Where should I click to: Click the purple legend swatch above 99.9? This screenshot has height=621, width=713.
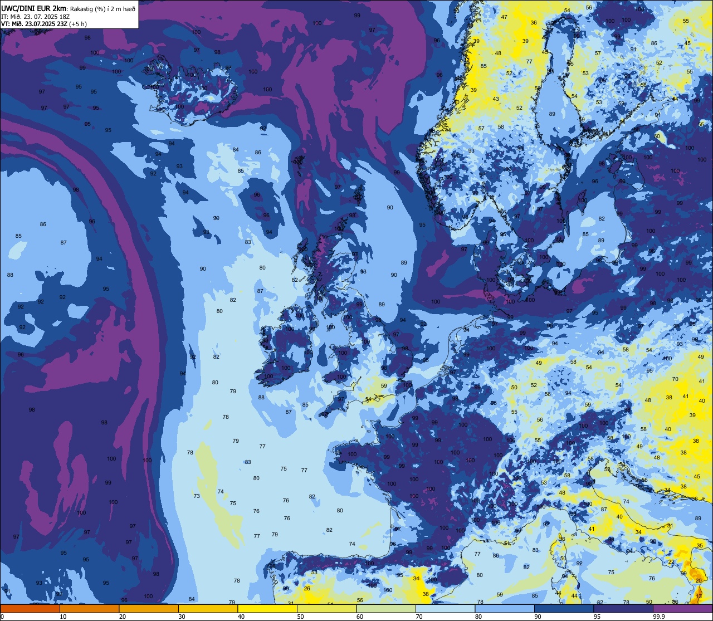pyautogui.click(x=682, y=608)
